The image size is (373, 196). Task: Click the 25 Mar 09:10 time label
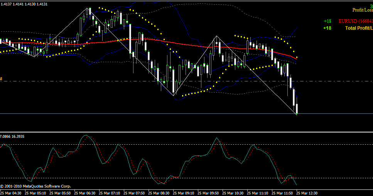click(184, 193)
